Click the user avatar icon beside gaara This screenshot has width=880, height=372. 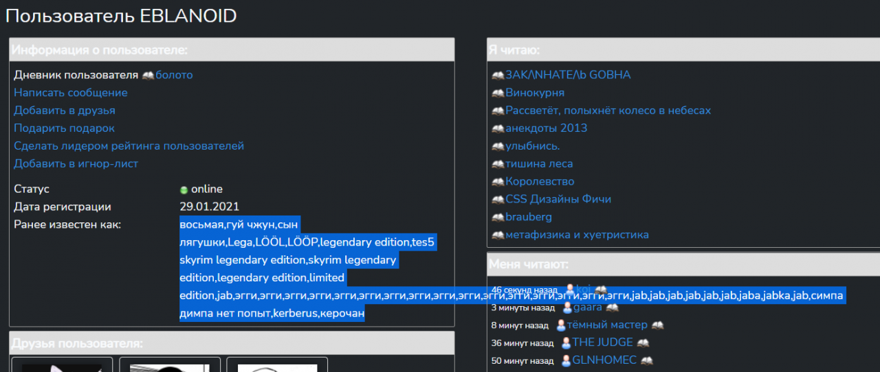click(567, 307)
